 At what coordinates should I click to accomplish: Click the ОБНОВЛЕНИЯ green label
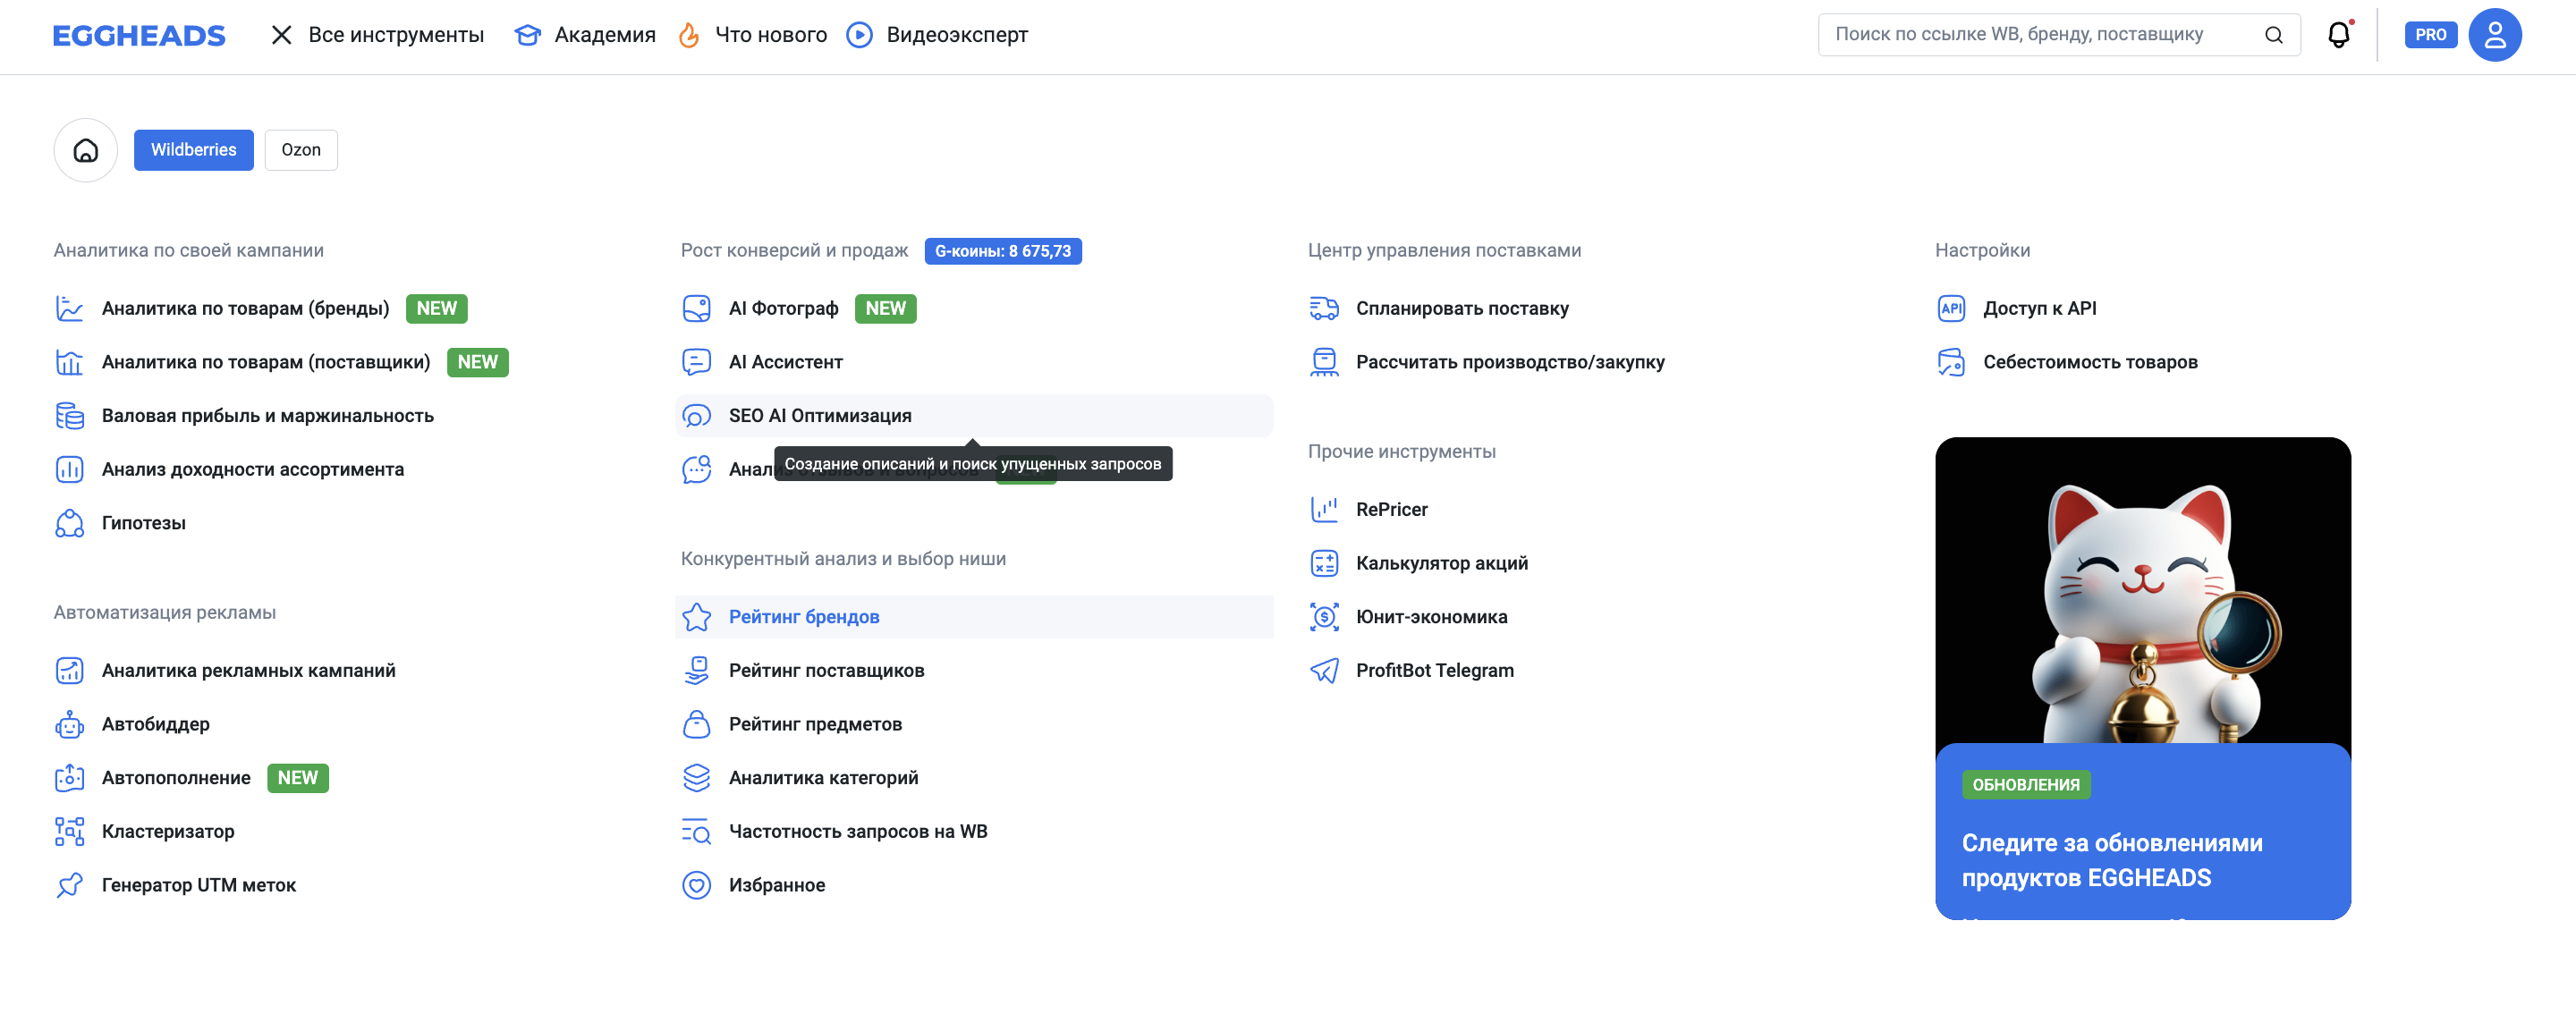(x=2026, y=785)
